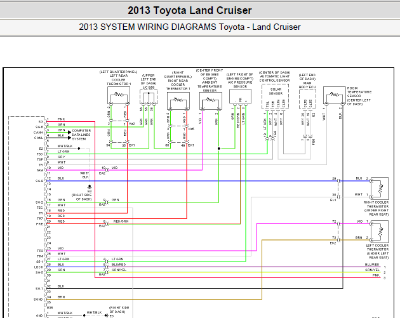Select the Right Cooler Thermistor symbol box
400x318 pixels.
[380, 189]
